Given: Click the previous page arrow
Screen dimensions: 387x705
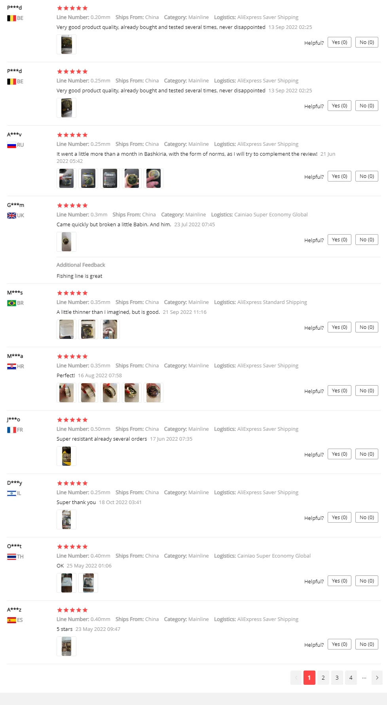Looking at the screenshot, I should tap(296, 678).
